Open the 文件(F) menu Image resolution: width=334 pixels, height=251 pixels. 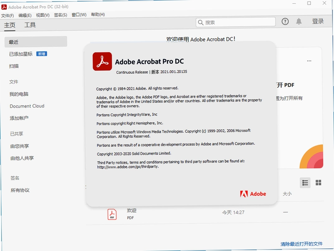click(8, 15)
